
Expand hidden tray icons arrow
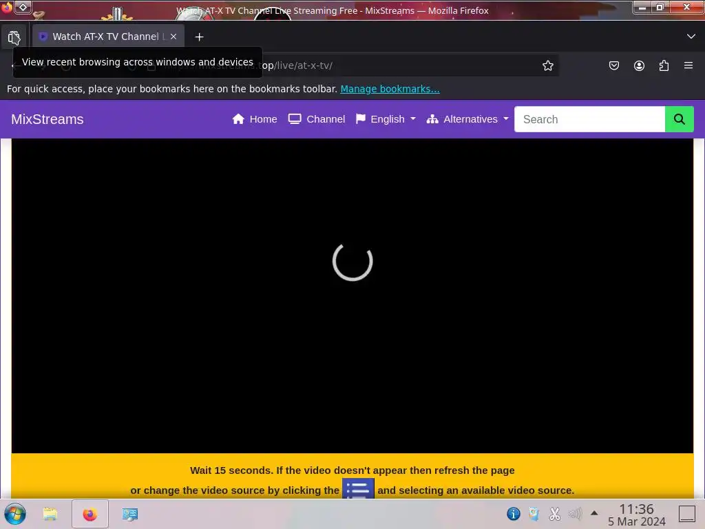coord(594,512)
